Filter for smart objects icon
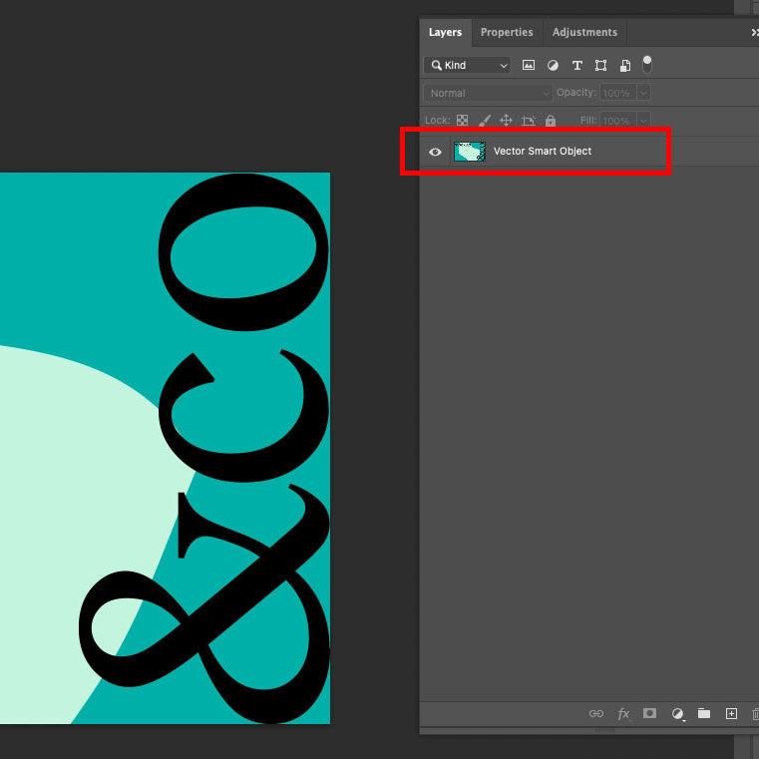 [625, 66]
